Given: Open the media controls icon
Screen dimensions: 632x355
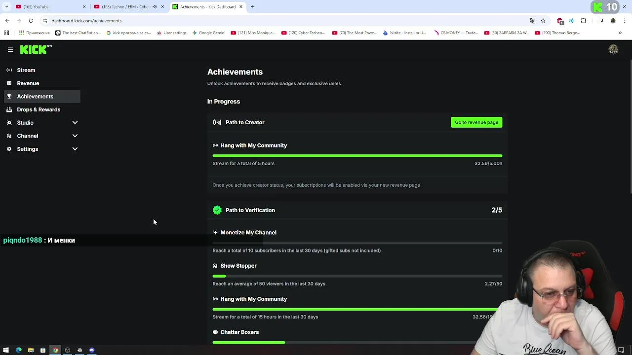Looking at the screenshot, I should [x=601, y=21].
